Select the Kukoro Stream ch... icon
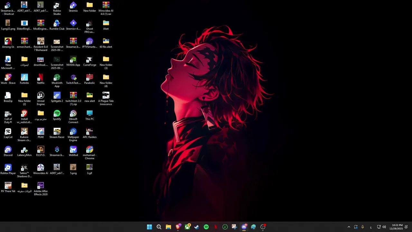This screenshot has width=412, height=232. pos(24,135)
